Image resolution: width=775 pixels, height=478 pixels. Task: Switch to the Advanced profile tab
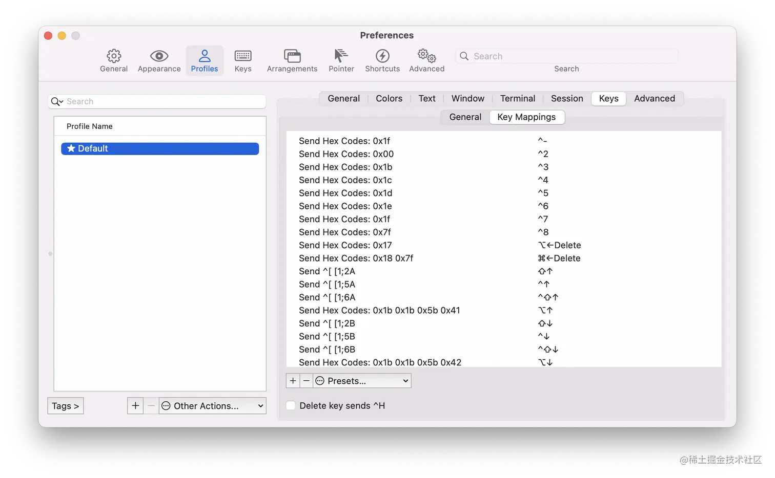tap(655, 98)
